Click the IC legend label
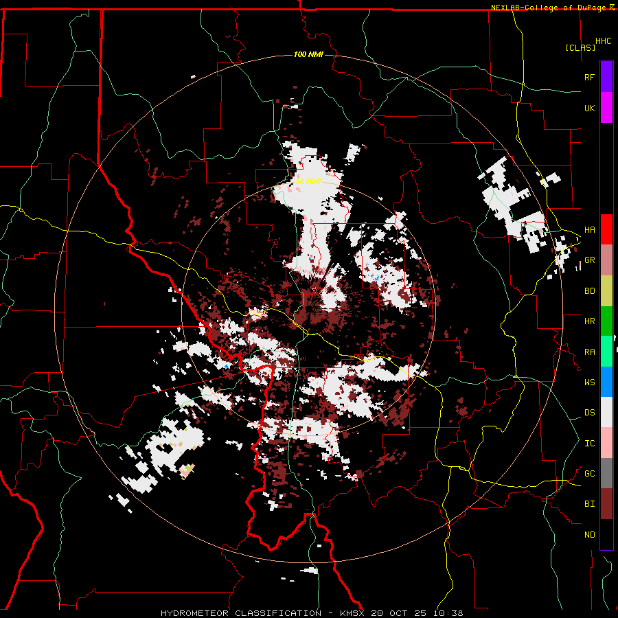 (589, 444)
